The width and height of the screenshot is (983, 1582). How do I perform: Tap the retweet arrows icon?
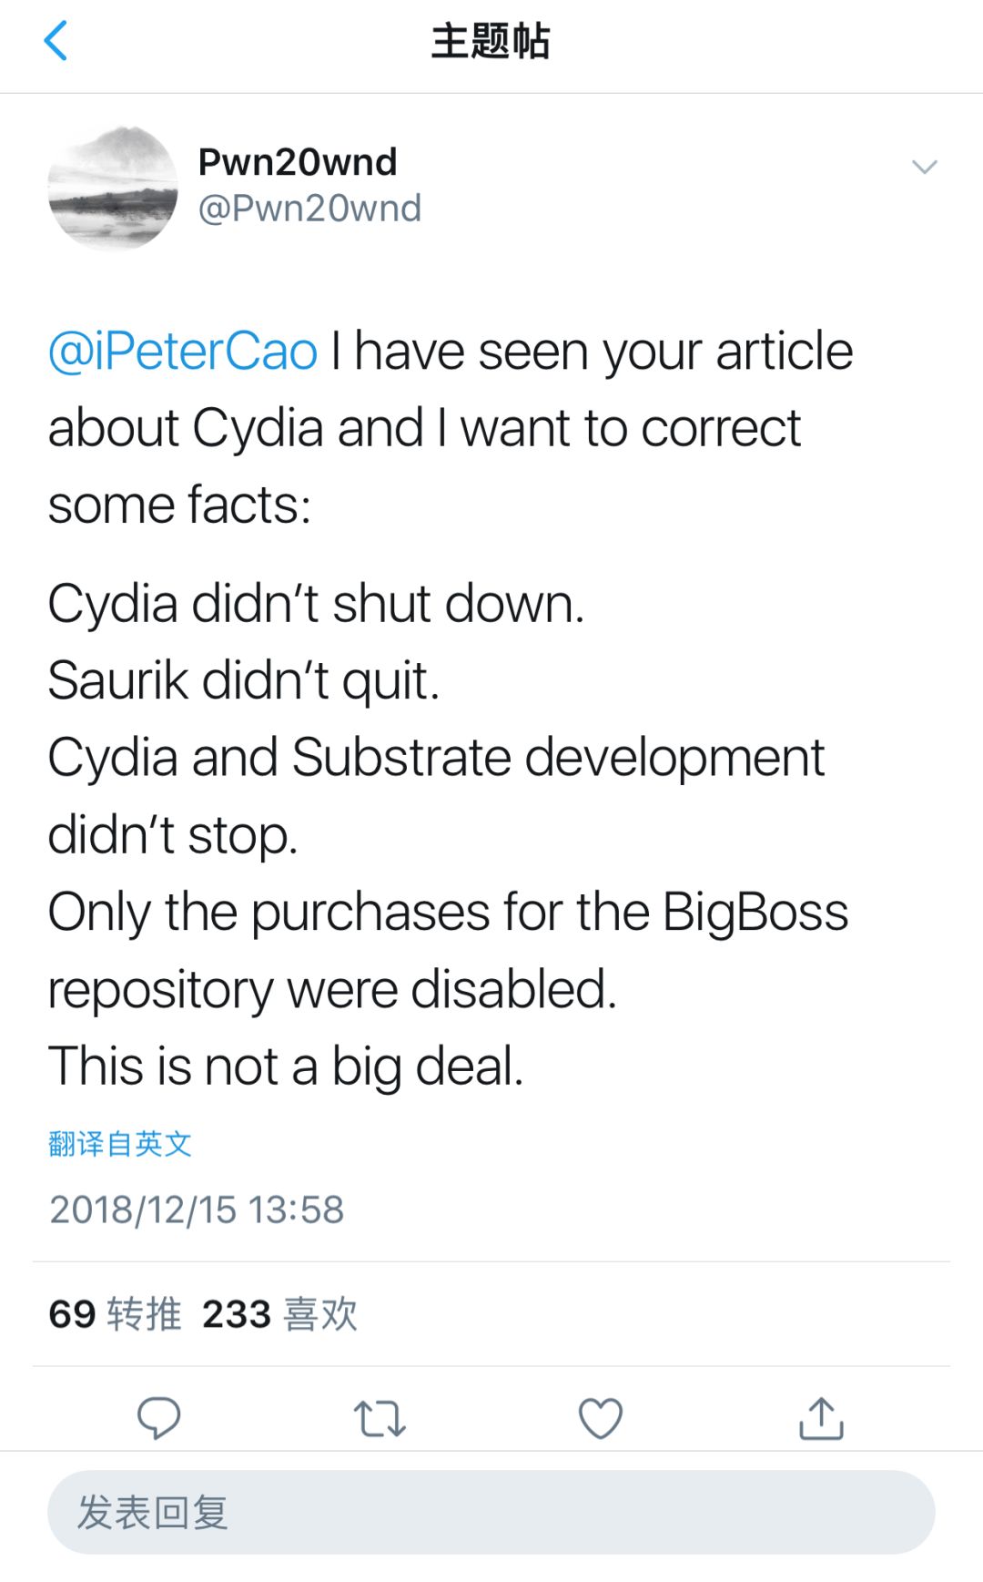379,1419
